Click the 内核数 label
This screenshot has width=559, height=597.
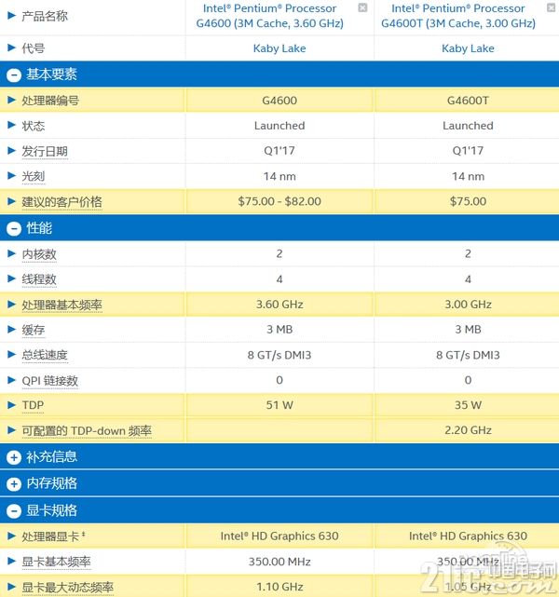click(39, 254)
